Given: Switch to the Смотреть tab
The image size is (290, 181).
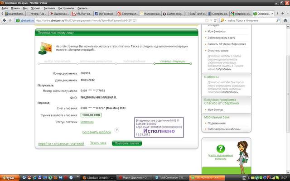Looking at the screenshot, I should pyautogui.click(x=218, y=14).
